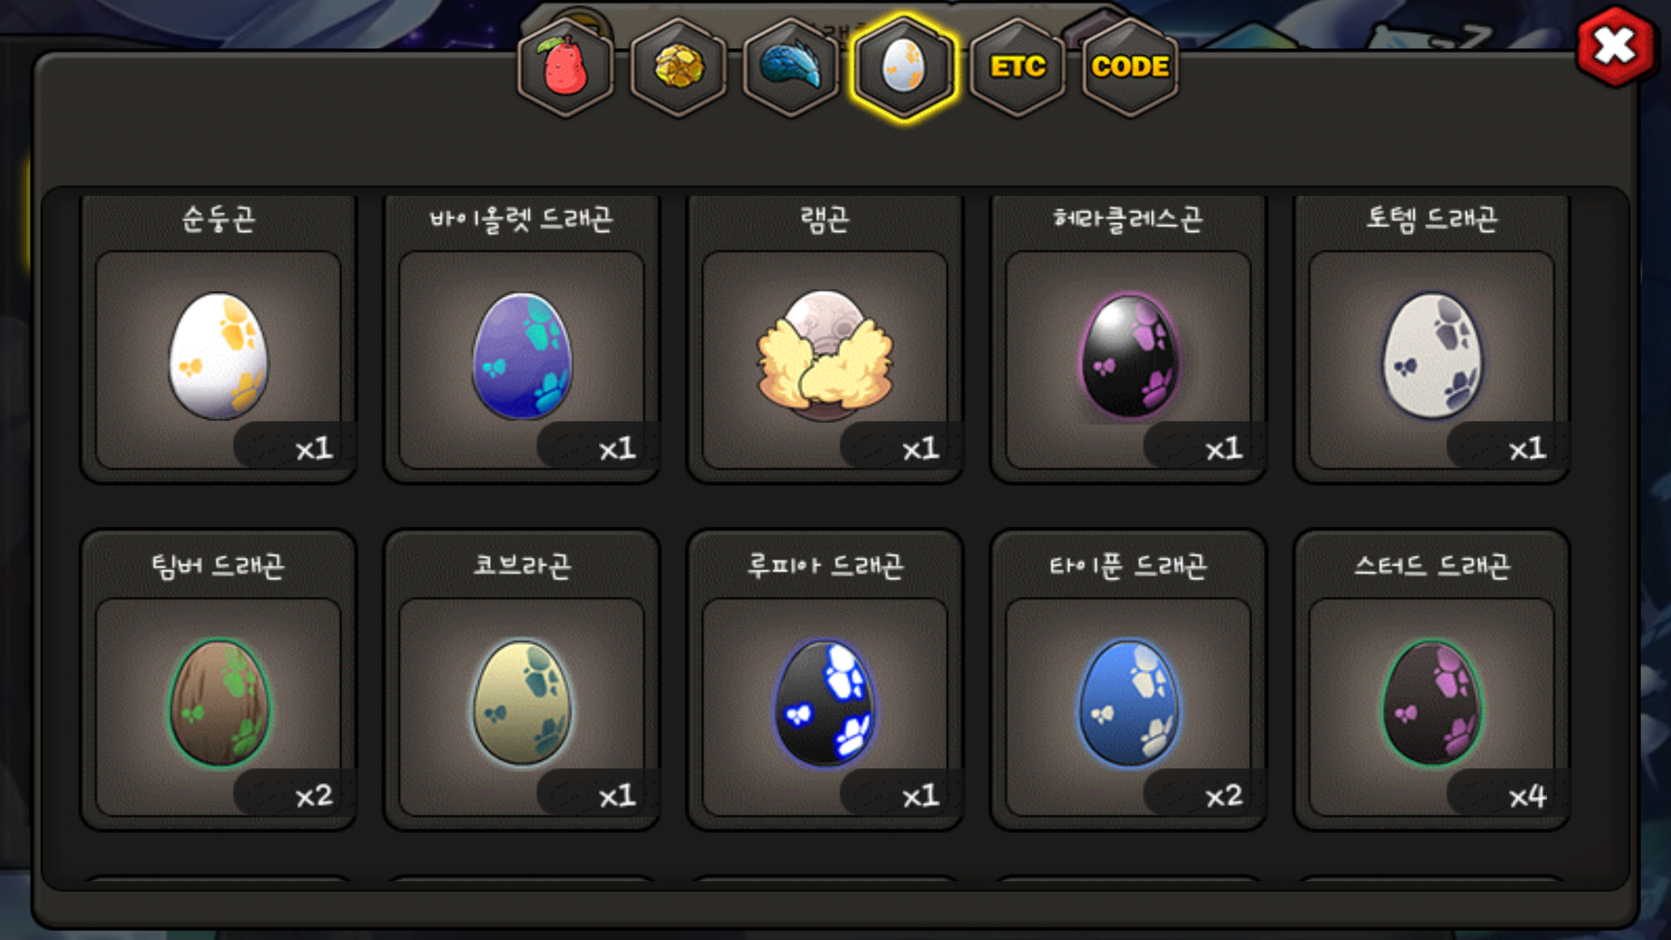
Task: Tap the x2 quantity badge on 팀버 드래곤
Action: (314, 796)
